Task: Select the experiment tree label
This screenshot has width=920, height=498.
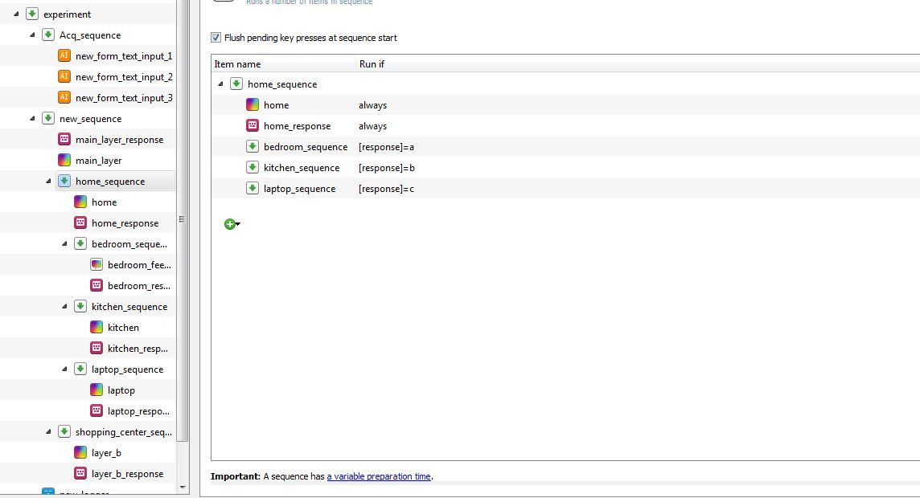Action: coord(68,14)
